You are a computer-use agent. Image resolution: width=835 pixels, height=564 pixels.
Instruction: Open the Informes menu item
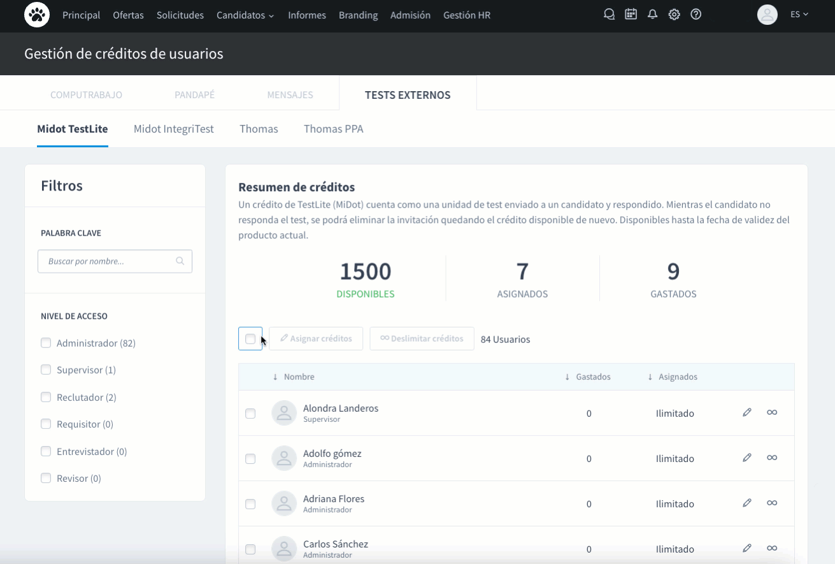coord(306,15)
